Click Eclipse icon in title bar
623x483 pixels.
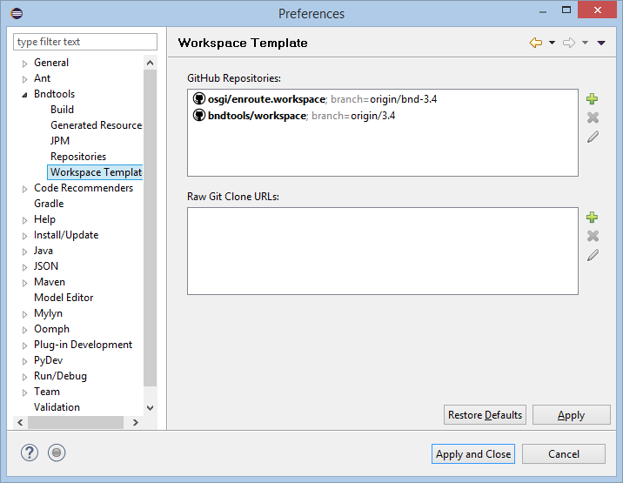(17, 14)
